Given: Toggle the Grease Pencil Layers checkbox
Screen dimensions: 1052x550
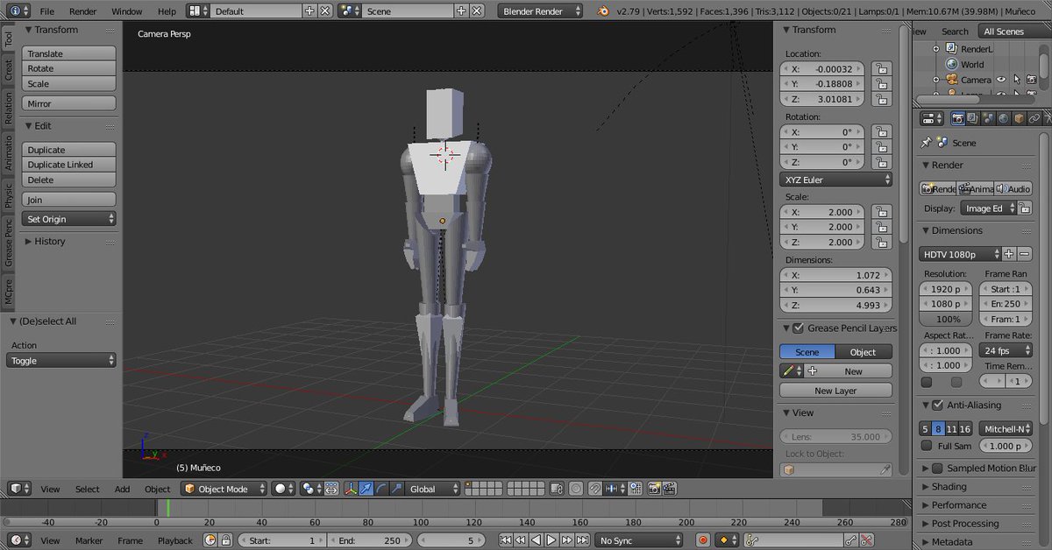Looking at the screenshot, I should click(798, 328).
